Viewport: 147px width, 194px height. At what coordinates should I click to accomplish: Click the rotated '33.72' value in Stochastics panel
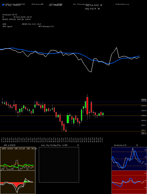tap(143, 163)
